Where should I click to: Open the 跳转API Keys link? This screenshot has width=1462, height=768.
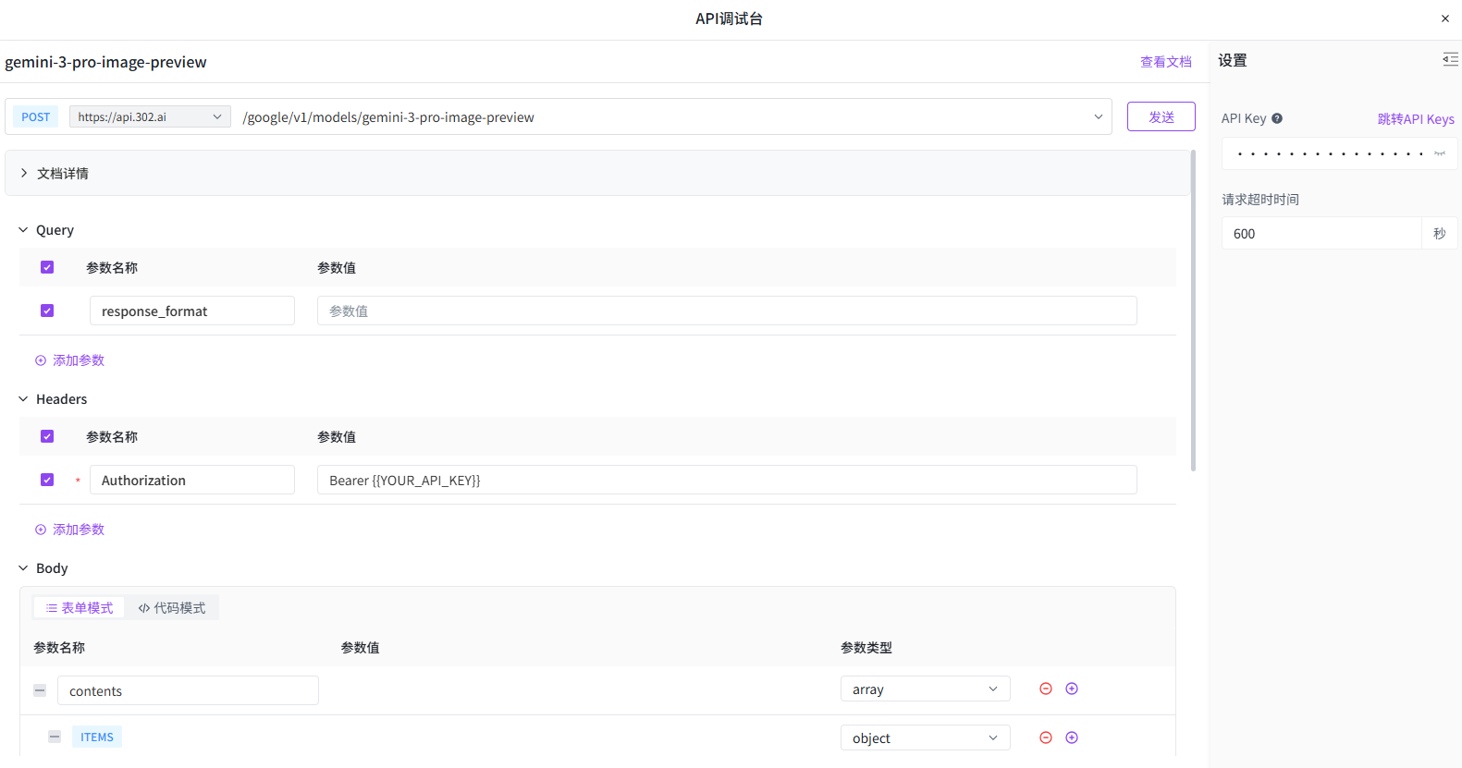1416,118
